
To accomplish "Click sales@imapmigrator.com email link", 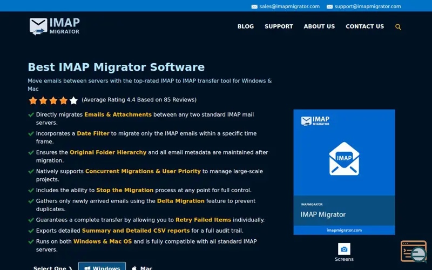I will tap(289, 6).
